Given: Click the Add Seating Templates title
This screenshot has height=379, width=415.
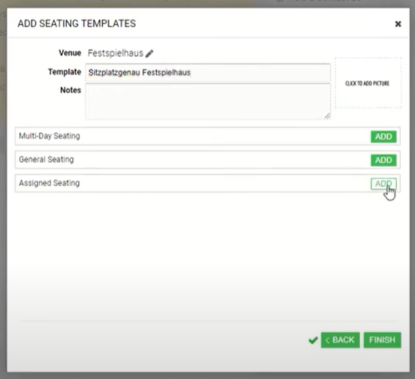Looking at the screenshot, I should (x=76, y=23).
